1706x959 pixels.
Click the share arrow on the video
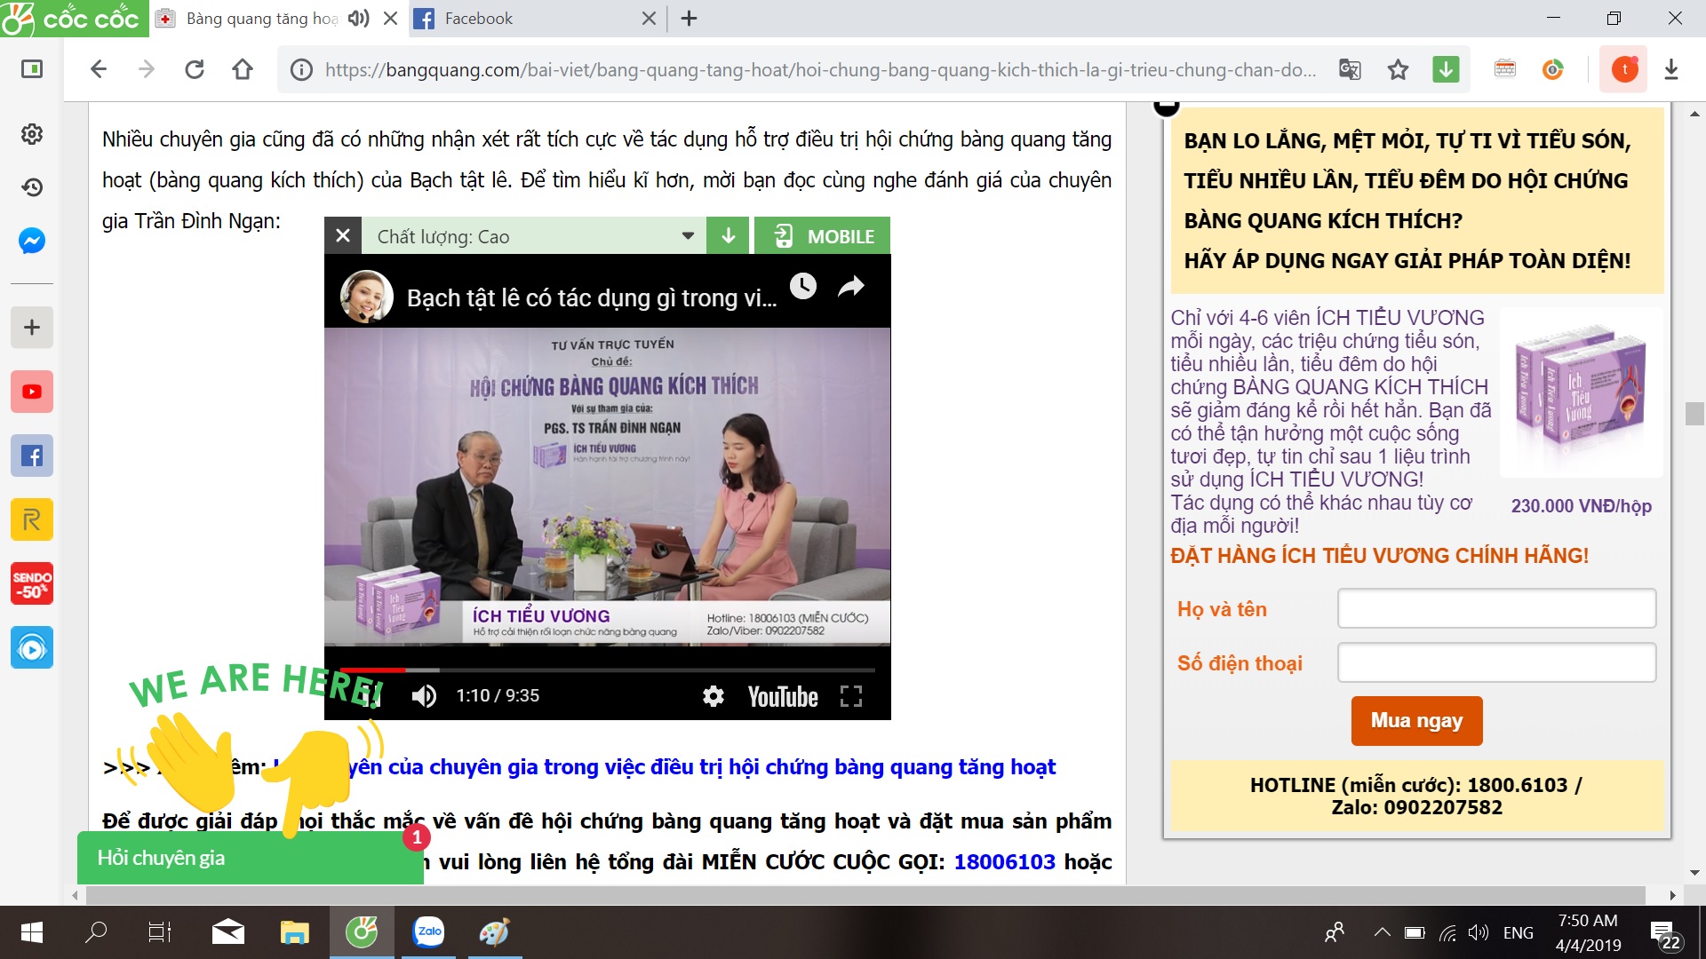[x=851, y=286]
